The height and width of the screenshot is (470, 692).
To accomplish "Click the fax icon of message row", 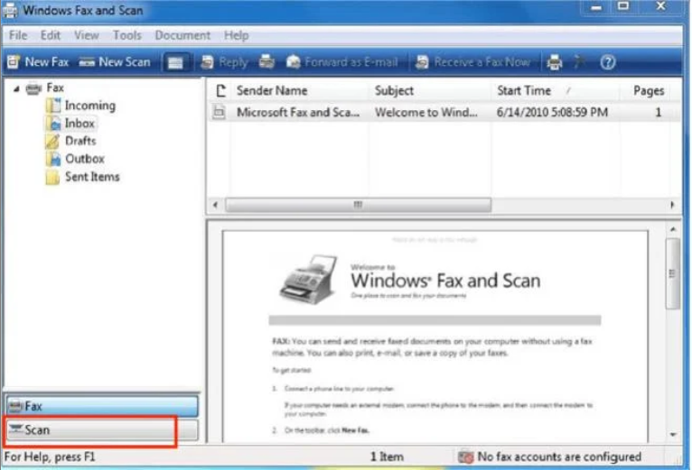I will point(219,112).
